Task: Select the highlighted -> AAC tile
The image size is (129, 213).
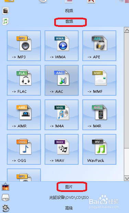Action: click(61, 80)
